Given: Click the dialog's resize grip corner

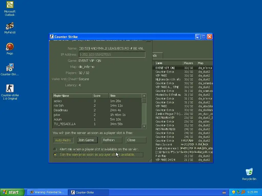Looking at the screenshot, I should (x=150, y=160).
